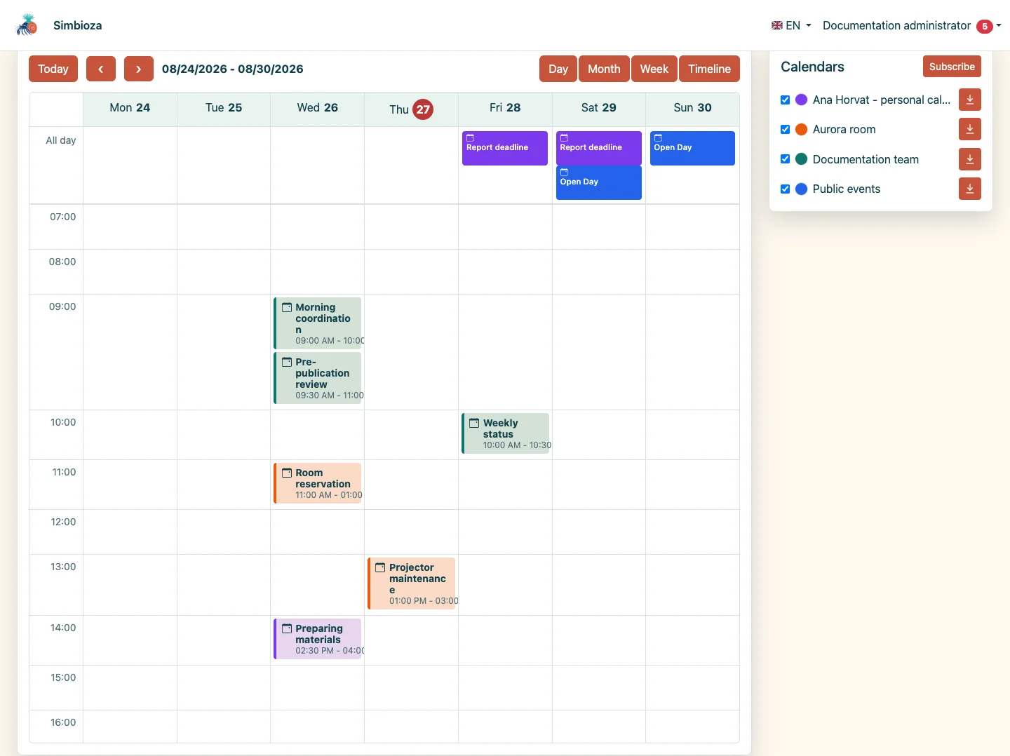This screenshot has width=1010, height=756.
Task: Switch to Day view
Action: [558, 69]
